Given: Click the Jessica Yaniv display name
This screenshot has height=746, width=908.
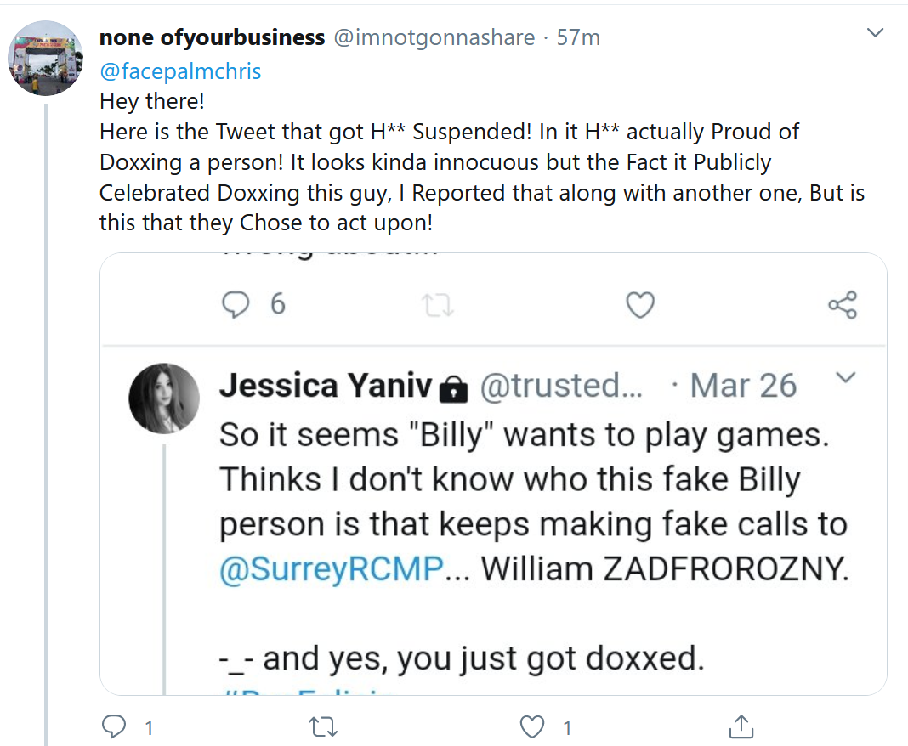Looking at the screenshot, I should (326, 386).
